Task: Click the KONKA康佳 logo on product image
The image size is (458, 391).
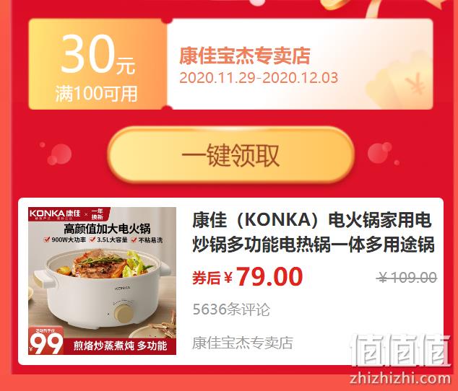Action: (x=55, y=214)
